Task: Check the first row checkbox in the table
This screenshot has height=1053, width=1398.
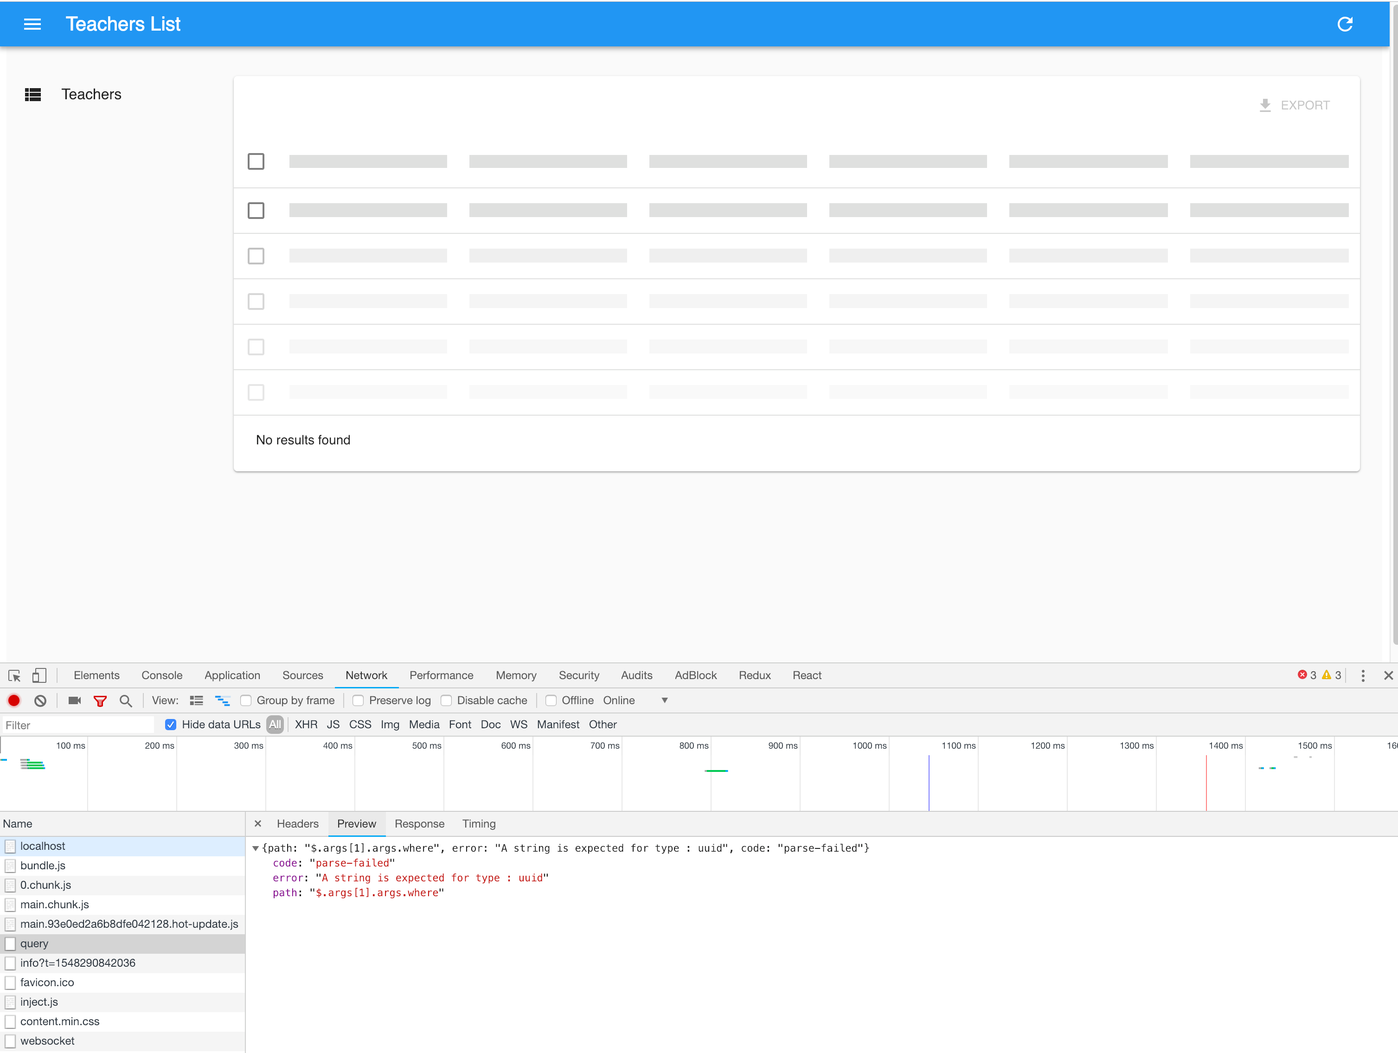Action: [256, 161]
